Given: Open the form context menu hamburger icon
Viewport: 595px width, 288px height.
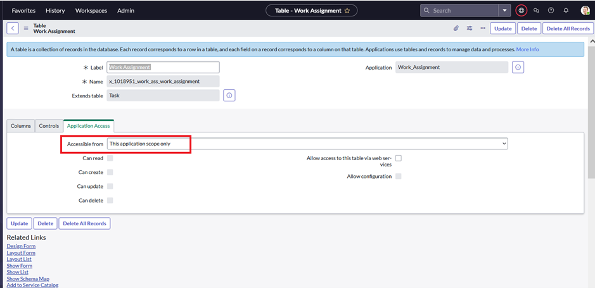Looking at the screenshot, I should tap(26, 28).
